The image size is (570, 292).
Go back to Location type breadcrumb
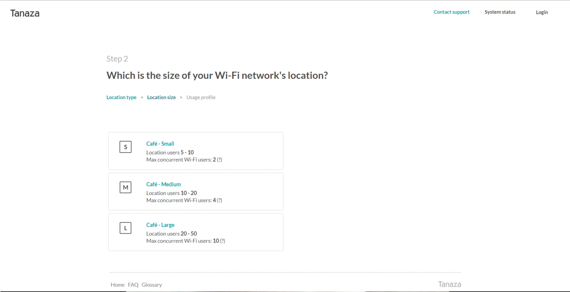(x=121, y=97)
